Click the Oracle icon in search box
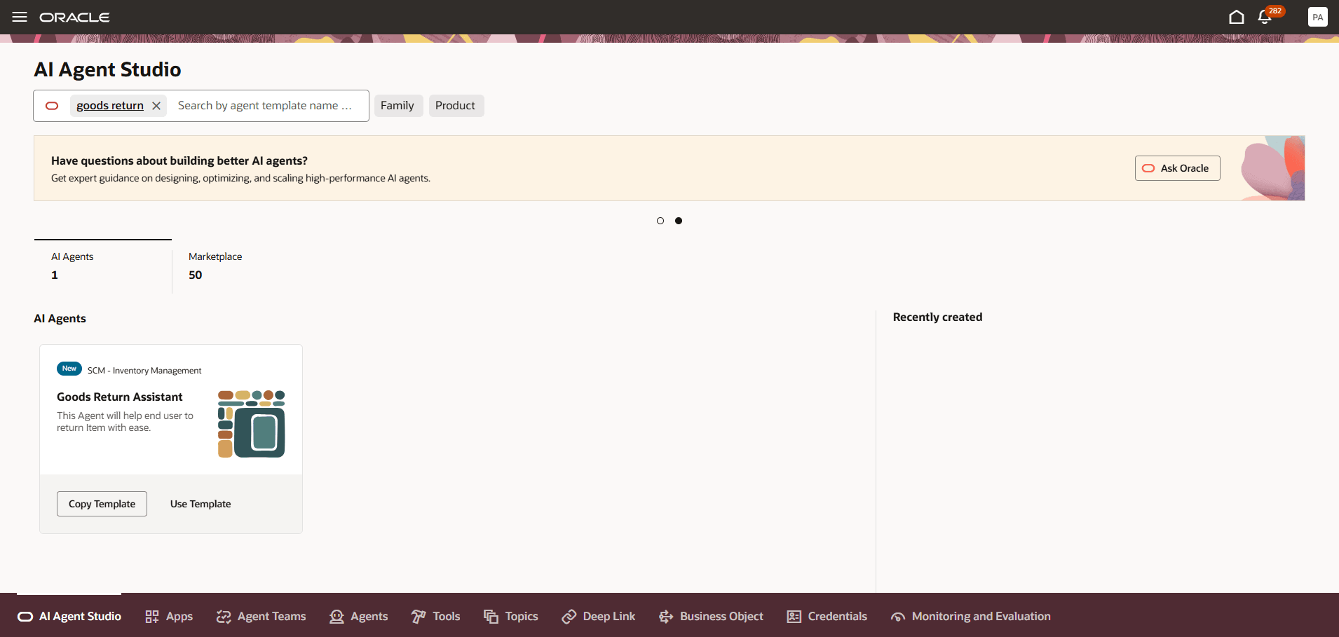The height and width of the screenshot is (637, 1339). (x=52, y=106)
